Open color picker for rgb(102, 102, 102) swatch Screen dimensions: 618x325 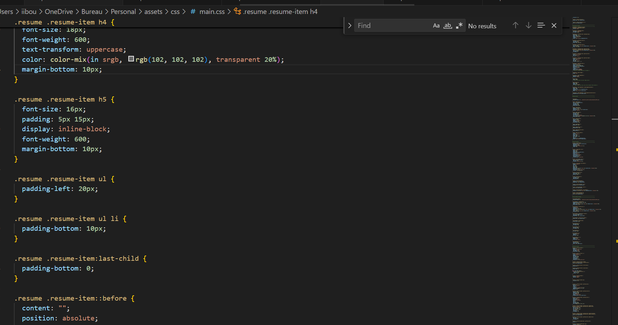coord(131,59)
